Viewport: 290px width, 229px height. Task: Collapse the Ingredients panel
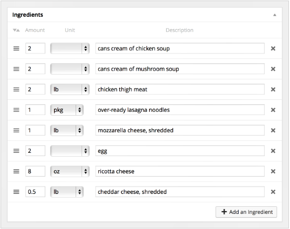click(x=275, y=15)
